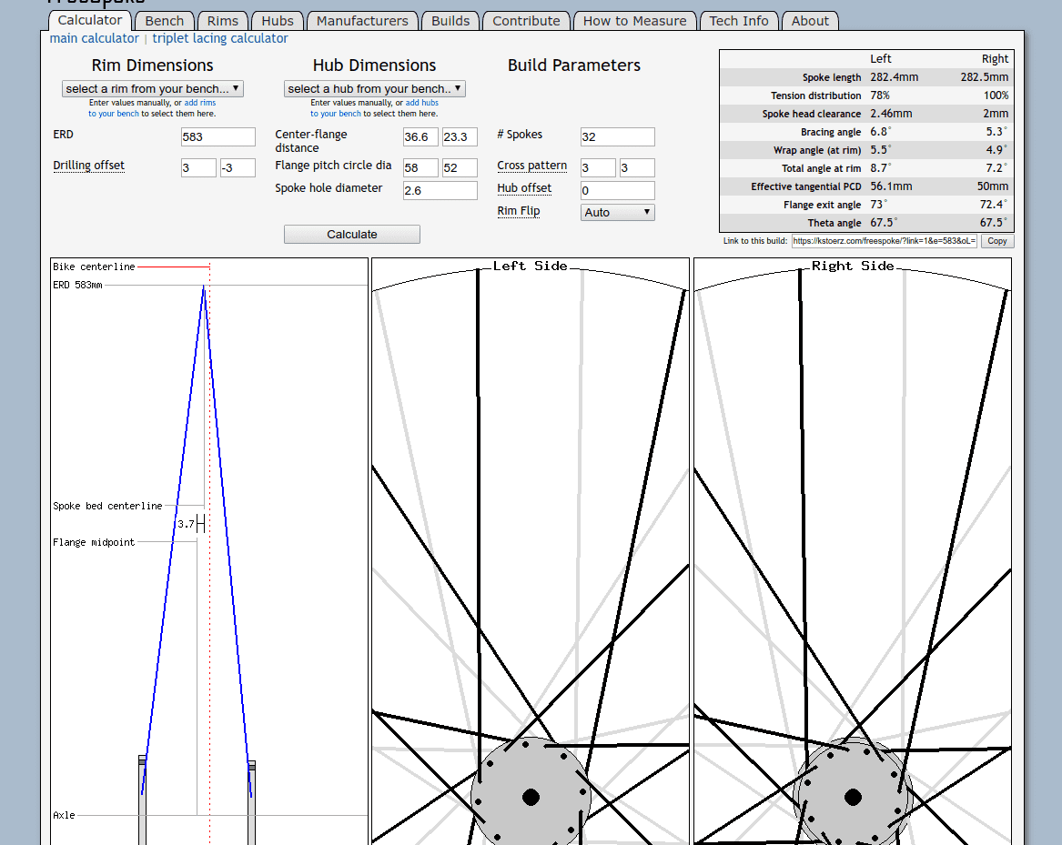Open the Hubs tab
The width and height of the screenshot is (1062, 845).
click(278, 21)
